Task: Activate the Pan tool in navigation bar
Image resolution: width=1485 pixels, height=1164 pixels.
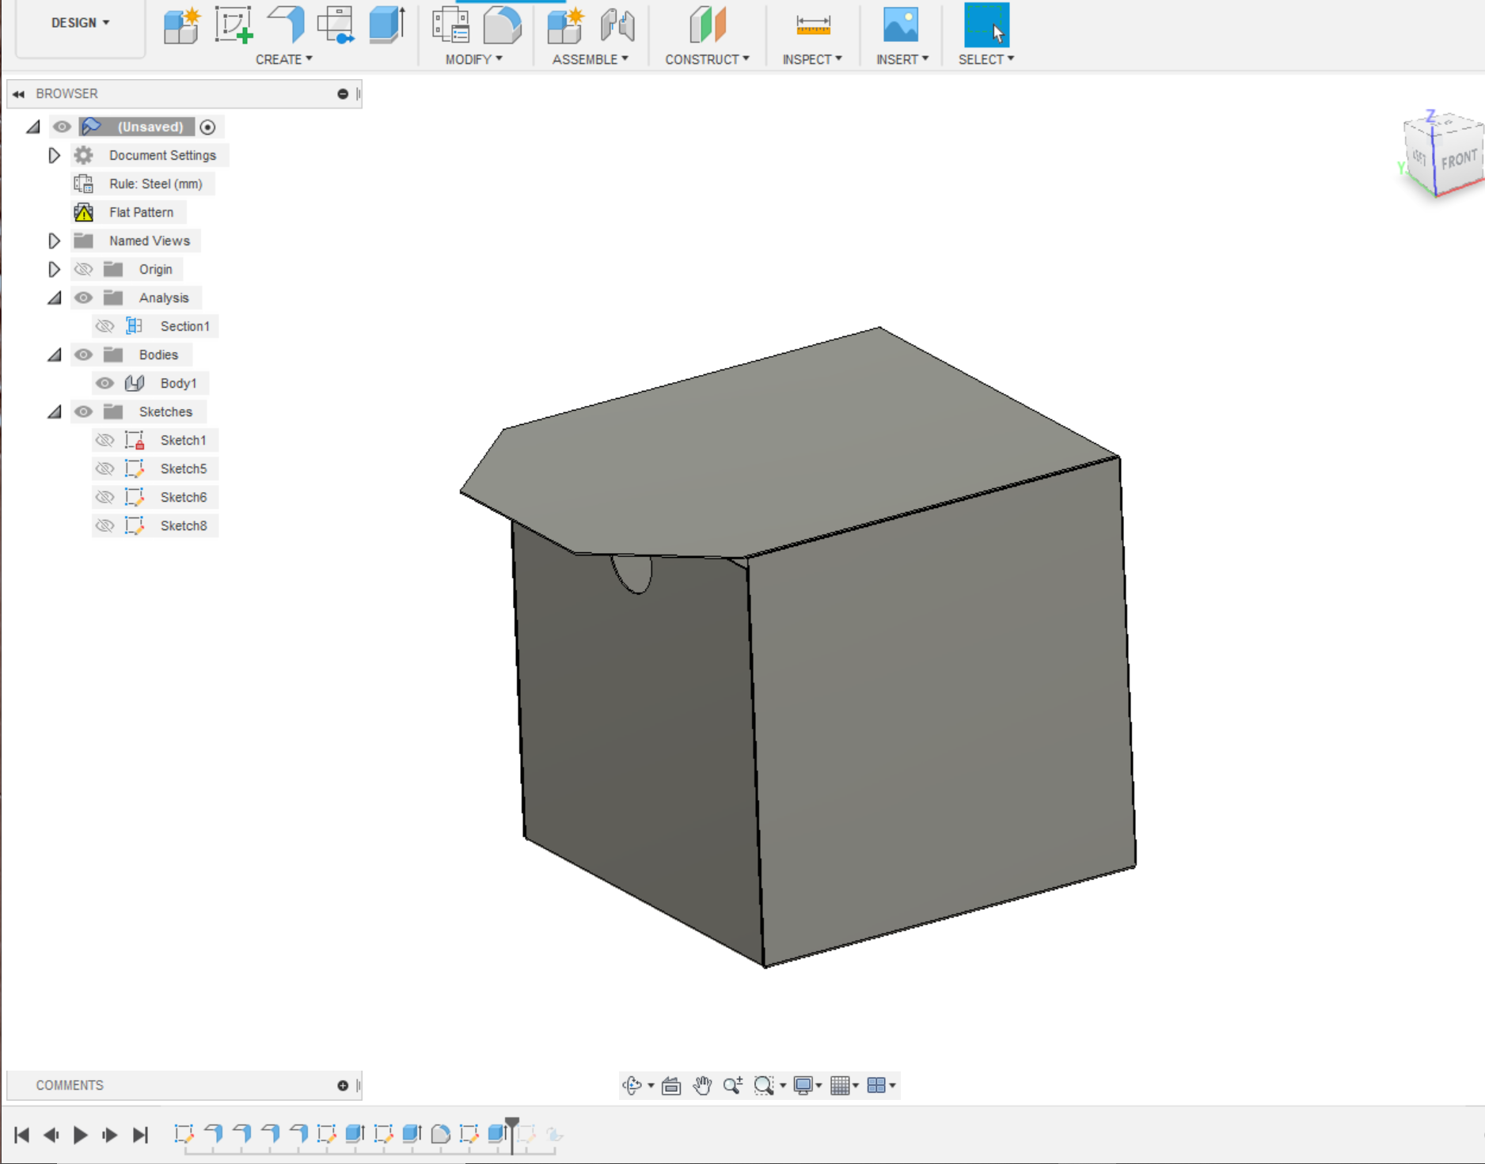Action: click(x=701, y=1085)
